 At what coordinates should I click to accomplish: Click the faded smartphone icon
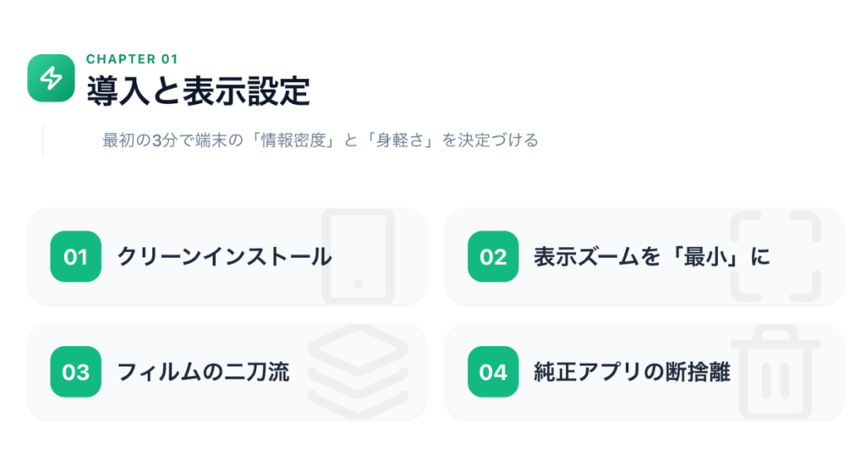358,256
